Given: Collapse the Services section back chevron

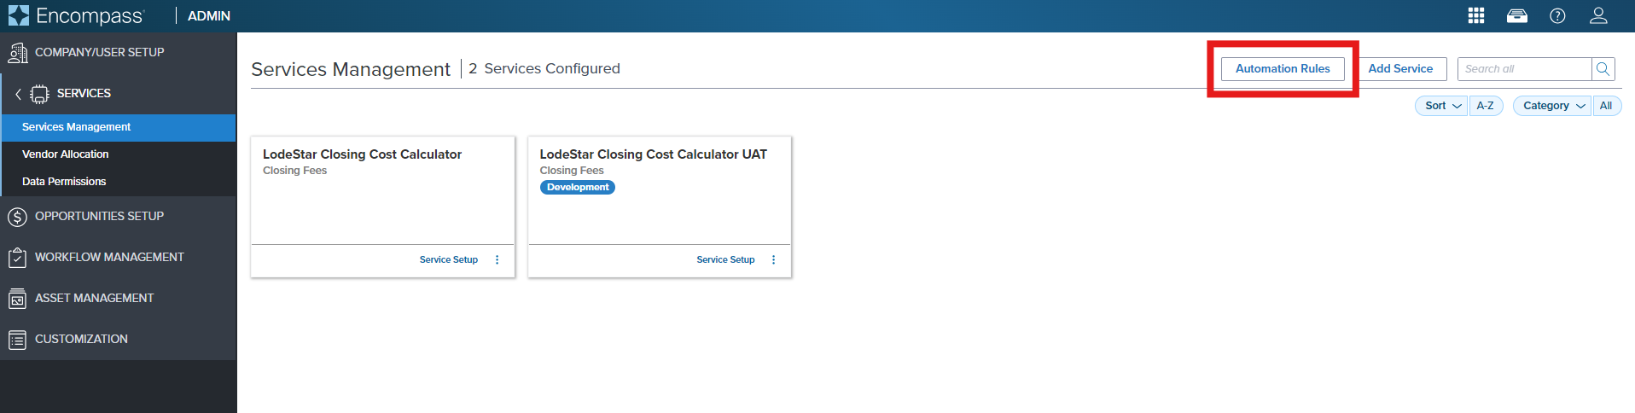Looking at the screenshot, I should point(18,94).
